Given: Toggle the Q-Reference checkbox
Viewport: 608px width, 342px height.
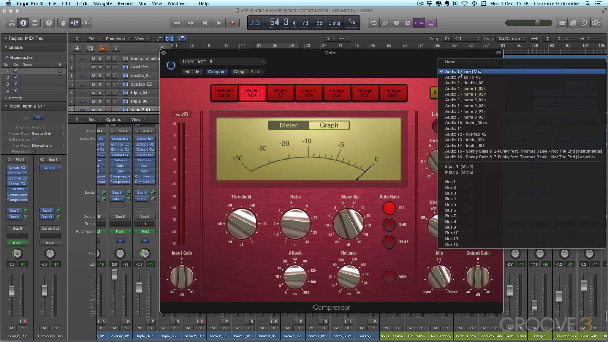Looking at the screenshot, I should pos(34,139).
